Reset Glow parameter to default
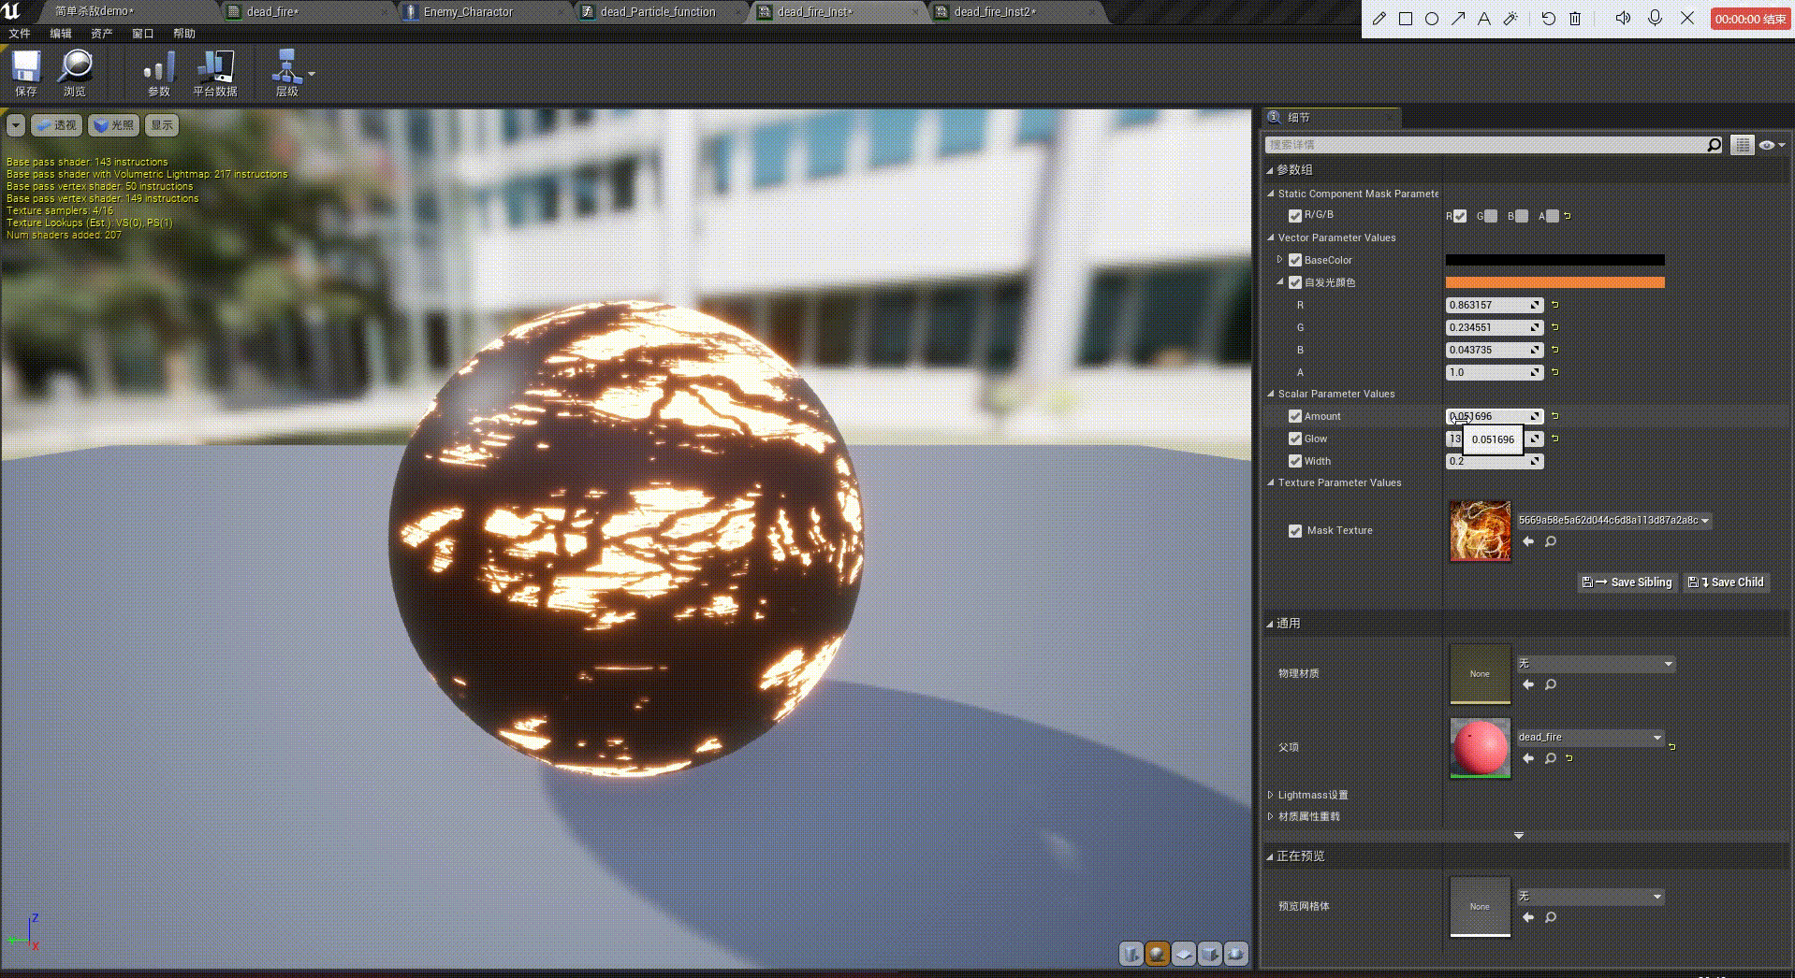Viewport: 1795px width, 978px height. pos(1555,439)
